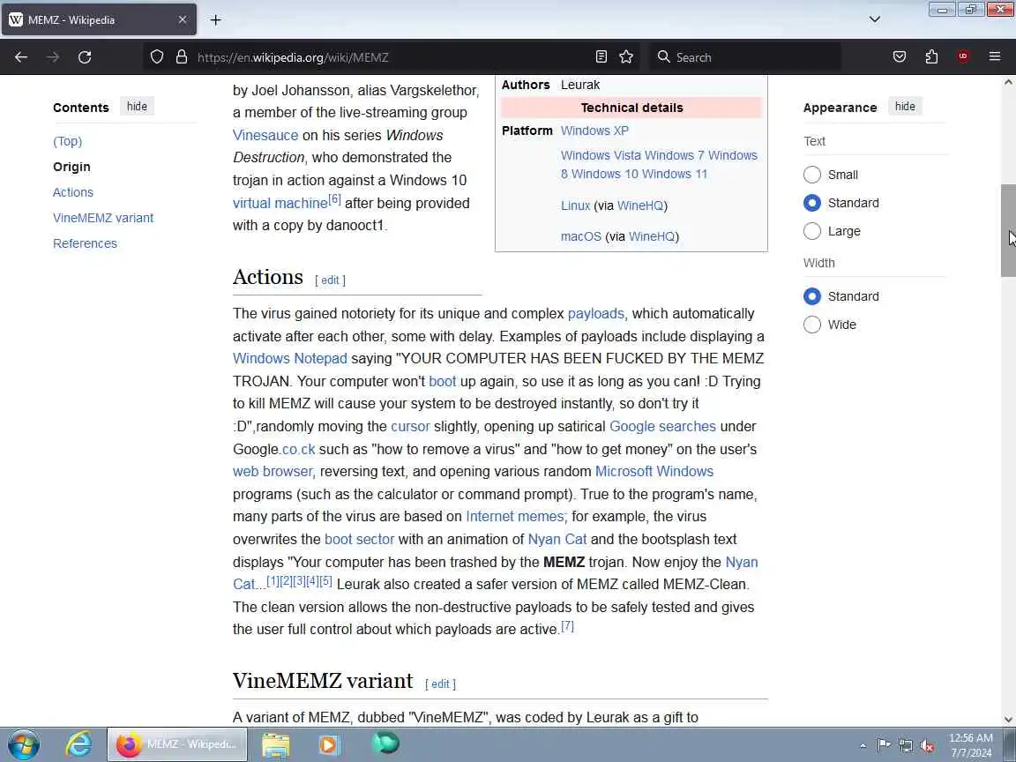Edit the VineMEMZ variant section
The width and height of the screenshot is (1016, 762).
tap(440, 684)
